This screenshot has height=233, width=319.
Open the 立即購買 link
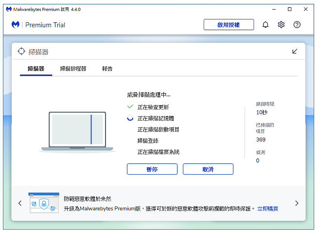(267, 209)
